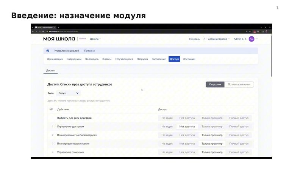
Task: Set Планирование расписания to Нет доступа
Action: [187, 144]
